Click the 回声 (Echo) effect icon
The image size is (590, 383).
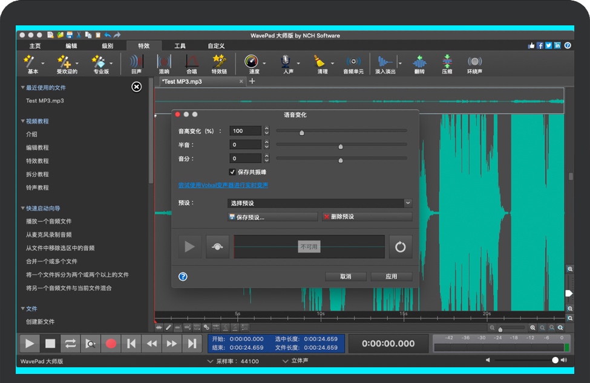tap(136, 63)
